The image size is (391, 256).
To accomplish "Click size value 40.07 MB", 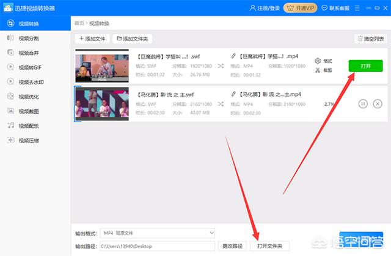I will (200, 112).
